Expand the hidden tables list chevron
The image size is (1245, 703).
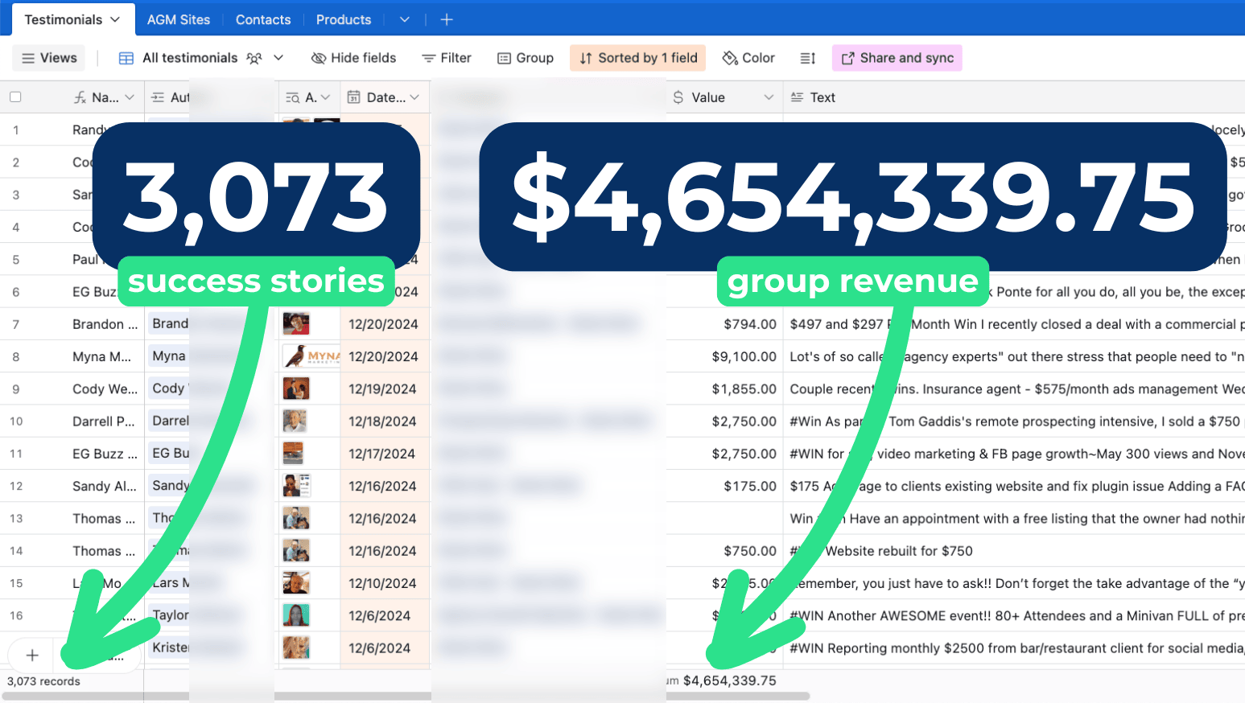coord(405,19)
